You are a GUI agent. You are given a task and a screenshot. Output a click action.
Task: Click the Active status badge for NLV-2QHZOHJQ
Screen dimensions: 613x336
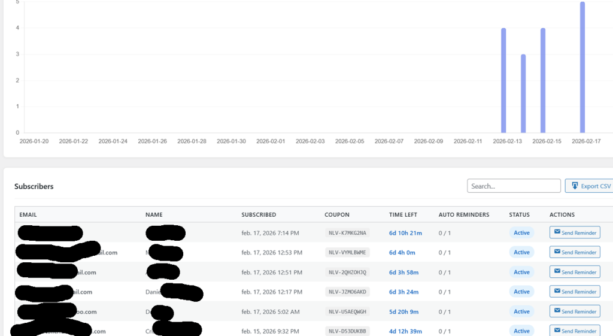pyautogui.click(x=521, y=272)
